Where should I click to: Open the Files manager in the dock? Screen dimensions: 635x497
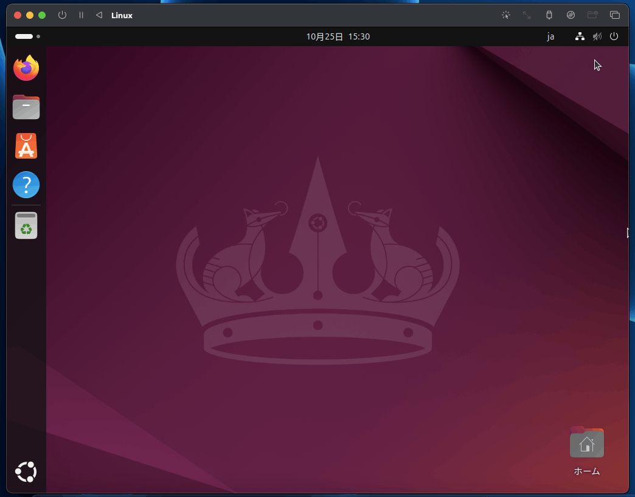[x=26, y=107]
